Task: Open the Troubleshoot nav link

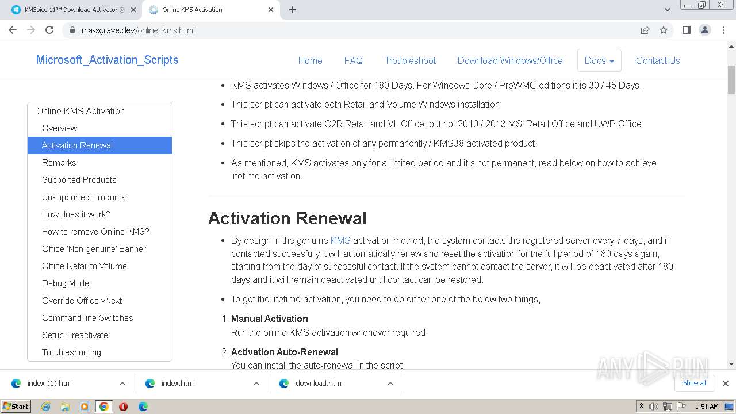Action: [x=410, y=60]
